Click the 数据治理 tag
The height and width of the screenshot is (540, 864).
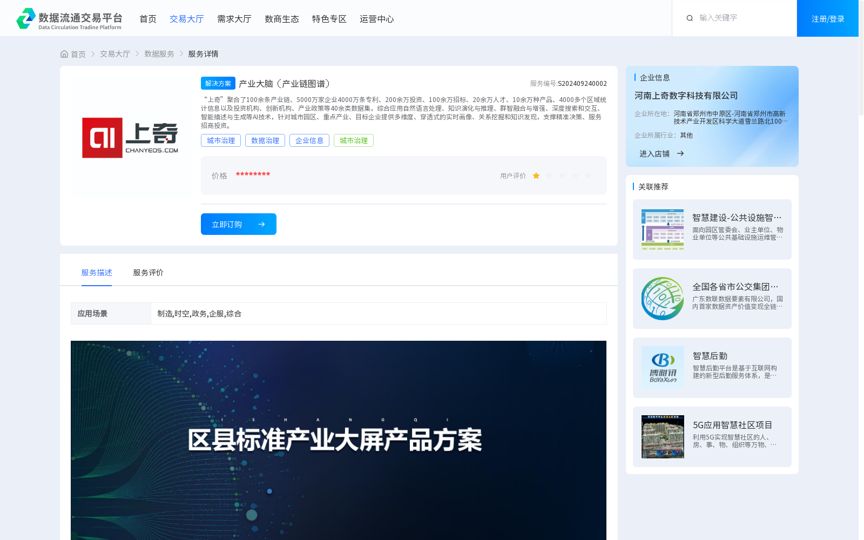coord(265,140)
